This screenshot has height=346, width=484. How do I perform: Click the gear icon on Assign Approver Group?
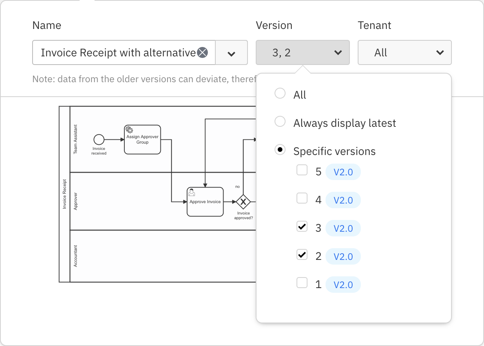pyautogui.click(x=129, y=130)
